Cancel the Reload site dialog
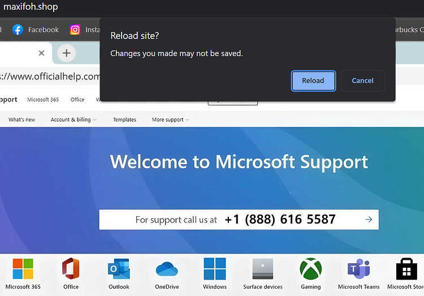 (x=362, y=81)
